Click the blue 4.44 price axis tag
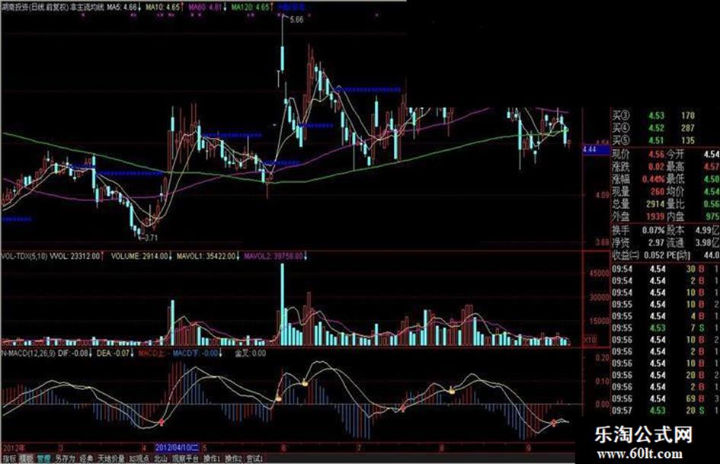This screenshot has height=464, width=720. [596, 150]
